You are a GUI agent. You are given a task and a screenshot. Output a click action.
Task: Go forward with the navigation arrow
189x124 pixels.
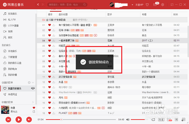pos(43,5)
